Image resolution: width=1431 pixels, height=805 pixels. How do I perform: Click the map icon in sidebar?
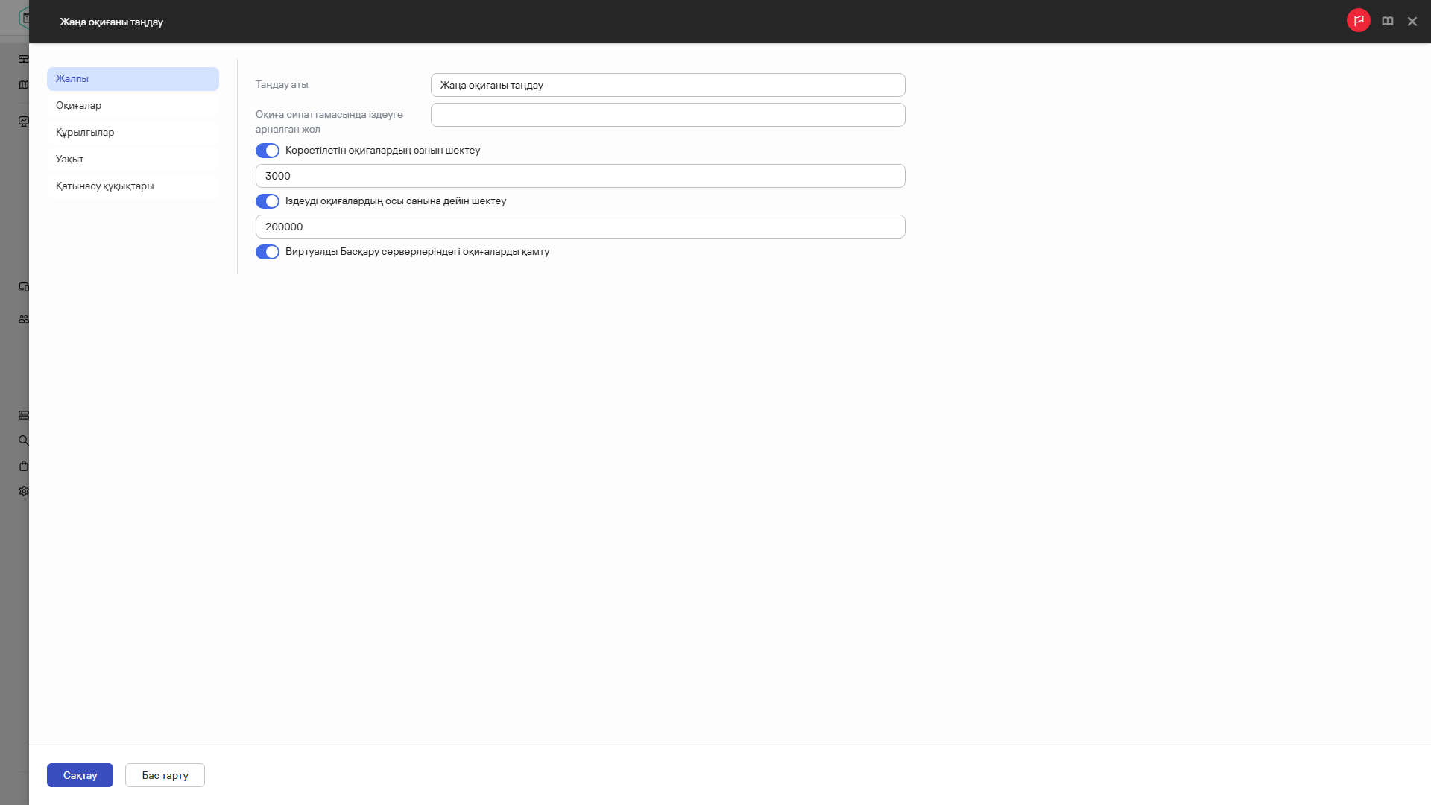pyautogui.click(x=24, y=85)
